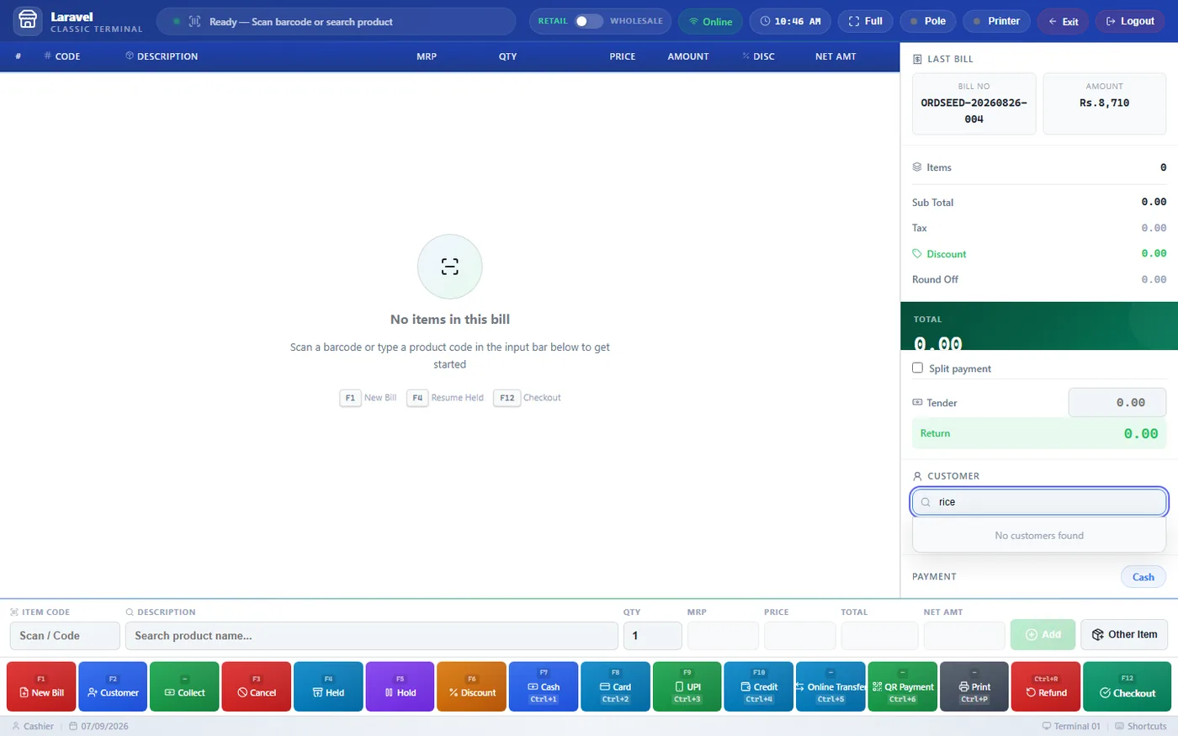The width and height of the screenshot is (1178, 736).
Task: Click the Discount row in bill summary
Action: tap(1039, 253)
